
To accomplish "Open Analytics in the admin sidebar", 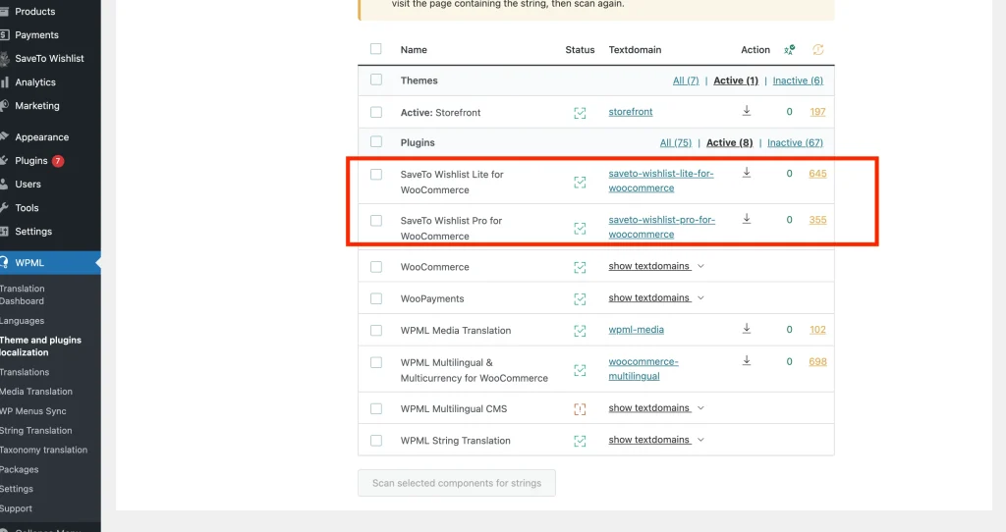I will click(34, 82).
